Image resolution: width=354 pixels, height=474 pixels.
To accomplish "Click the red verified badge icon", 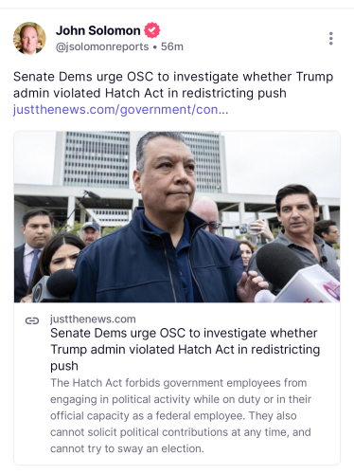I will click(152, 30).
